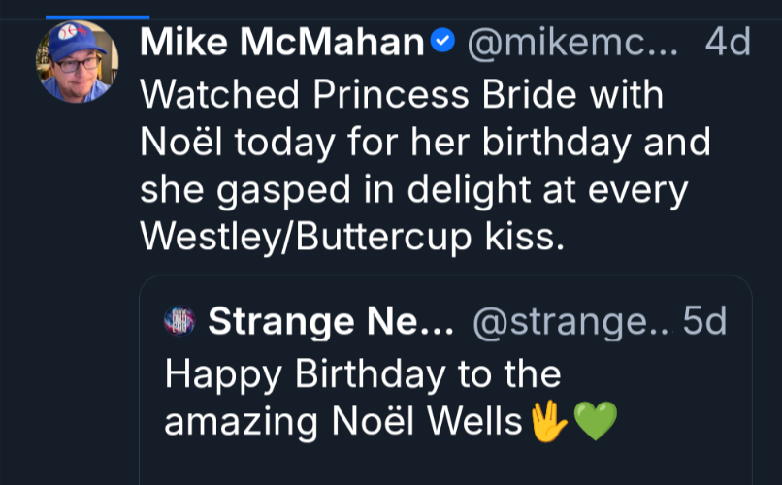Click "gasped in delight" in the tweet
Viewport: 782px width, 485px height.
point(365,190)
